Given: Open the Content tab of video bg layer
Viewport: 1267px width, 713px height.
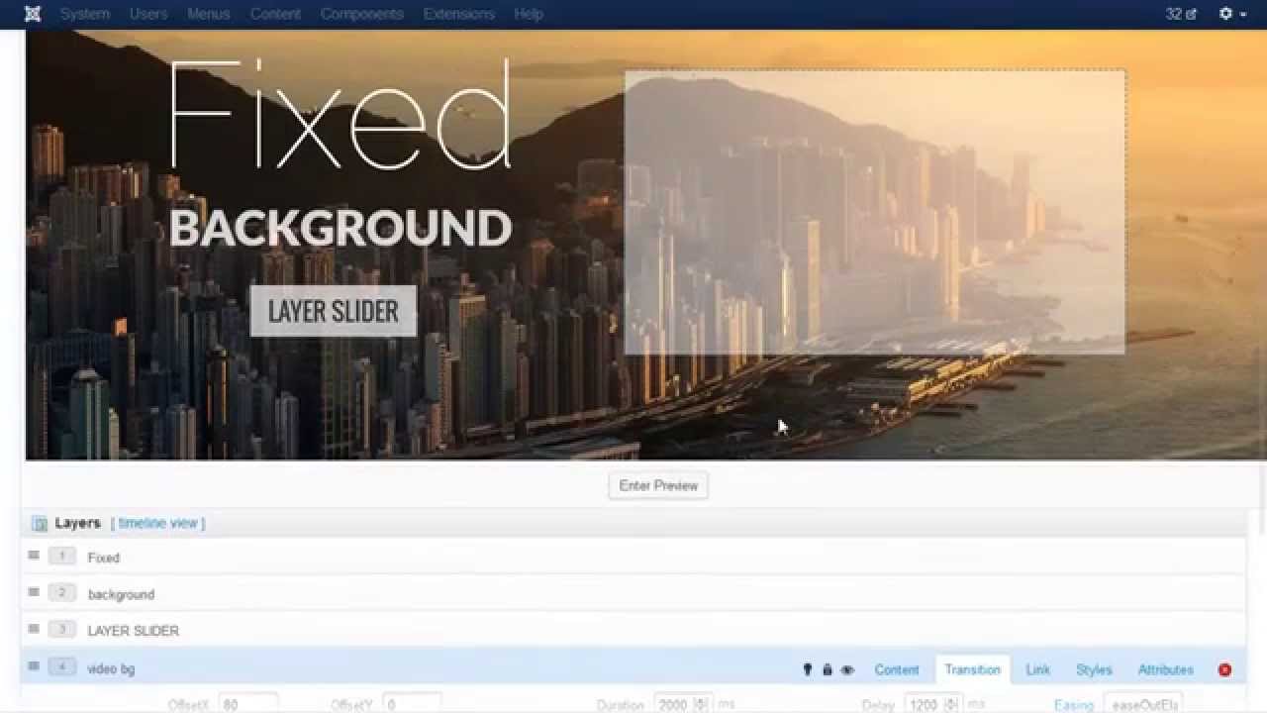Looking at the screenshot, I should pos(897,670).
